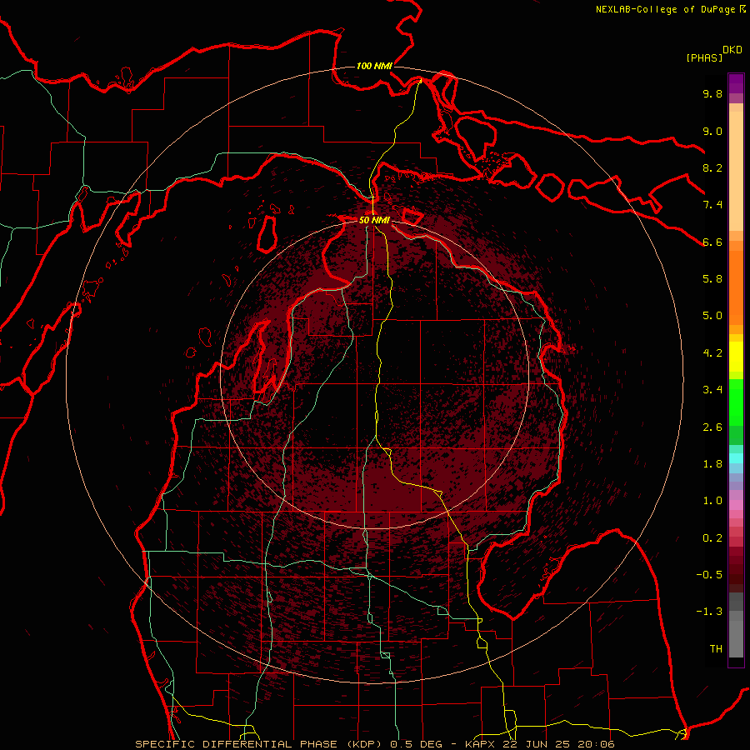Screen dimensions: 750x750
Task: Click the 5.0 legend value
Action: tap(712, 316)
